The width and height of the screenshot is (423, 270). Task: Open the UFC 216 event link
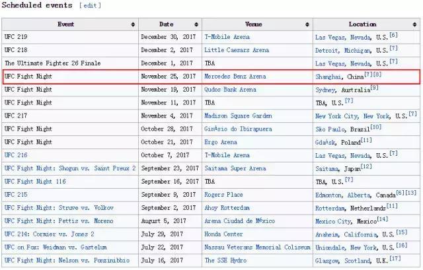click(x=16, y=155)
